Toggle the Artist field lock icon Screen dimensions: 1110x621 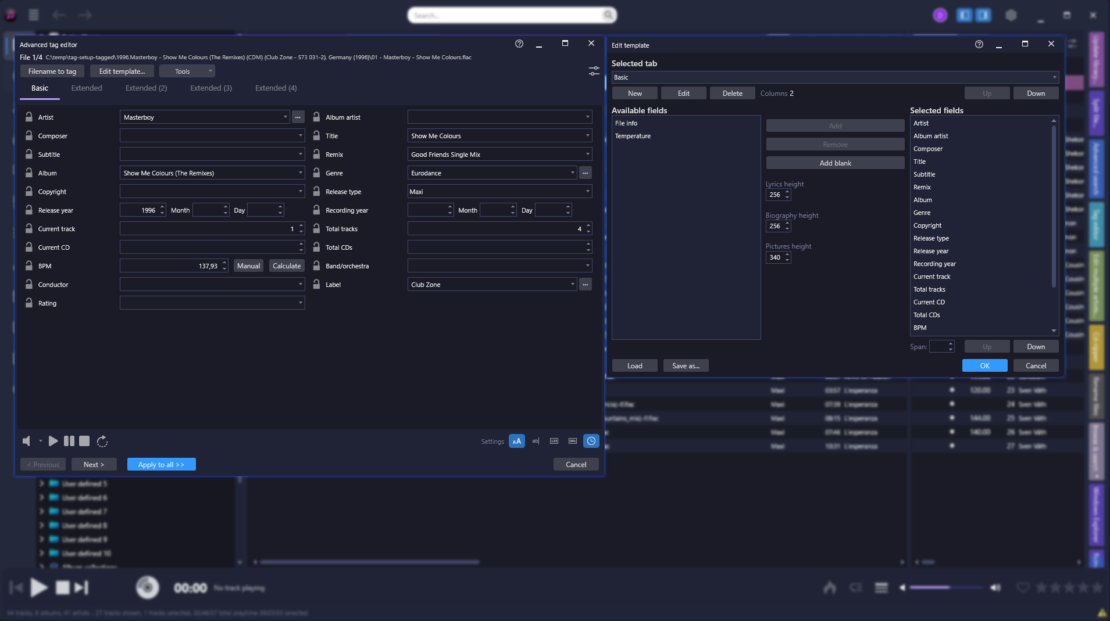tap(29, 117)
